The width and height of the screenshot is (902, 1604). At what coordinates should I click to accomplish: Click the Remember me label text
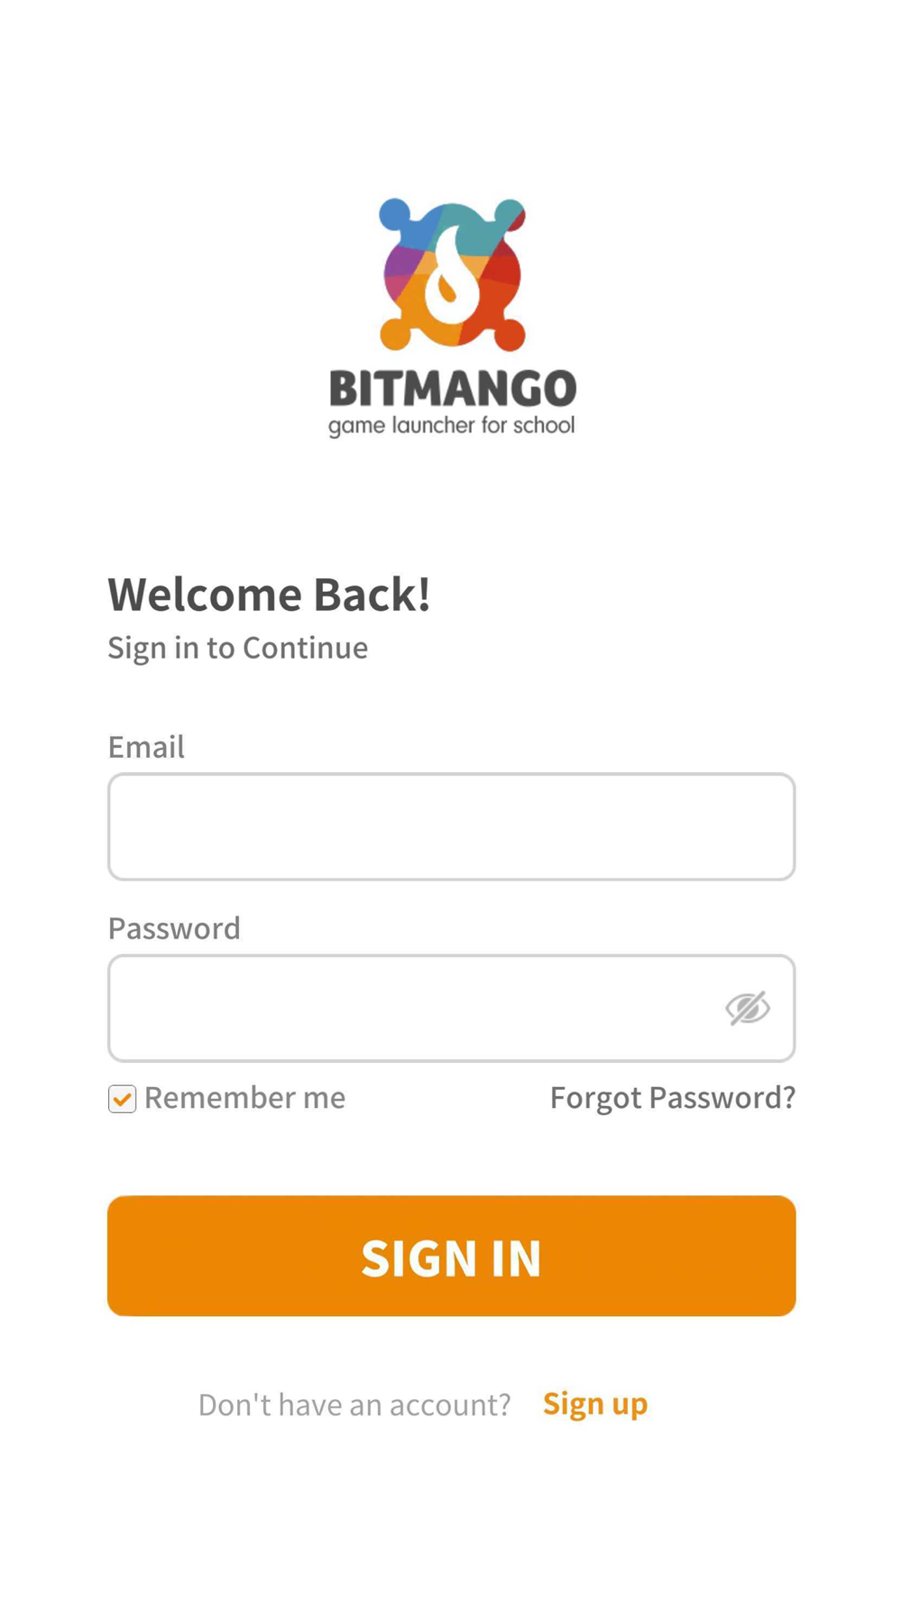(x=244, y=1098)
